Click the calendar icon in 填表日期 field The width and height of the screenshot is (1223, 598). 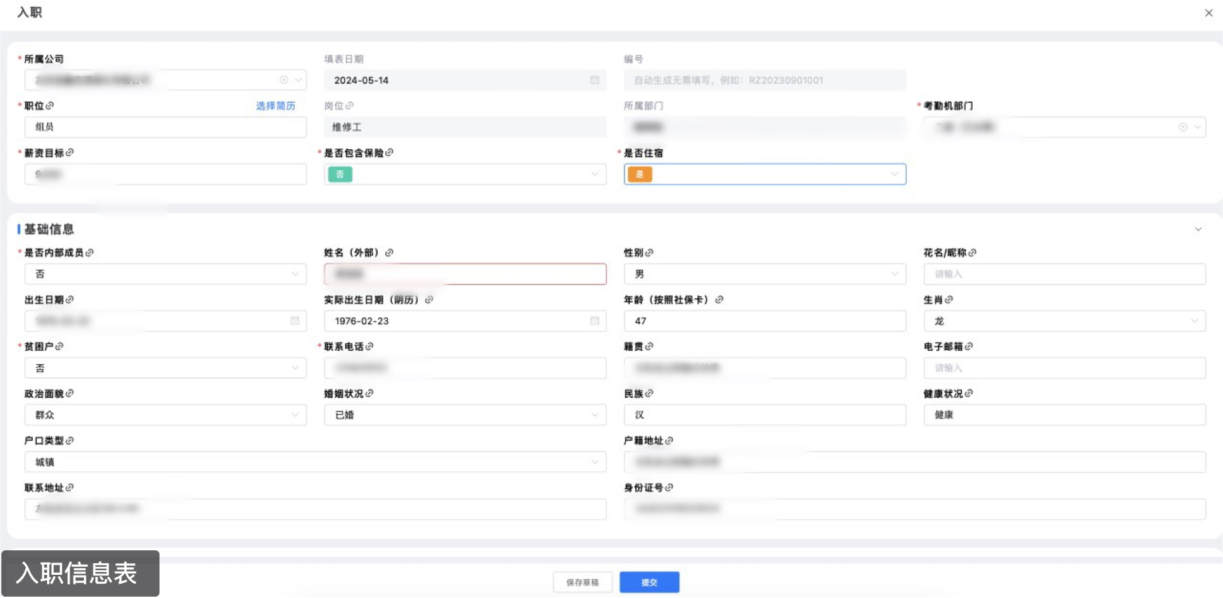(594, 80)
